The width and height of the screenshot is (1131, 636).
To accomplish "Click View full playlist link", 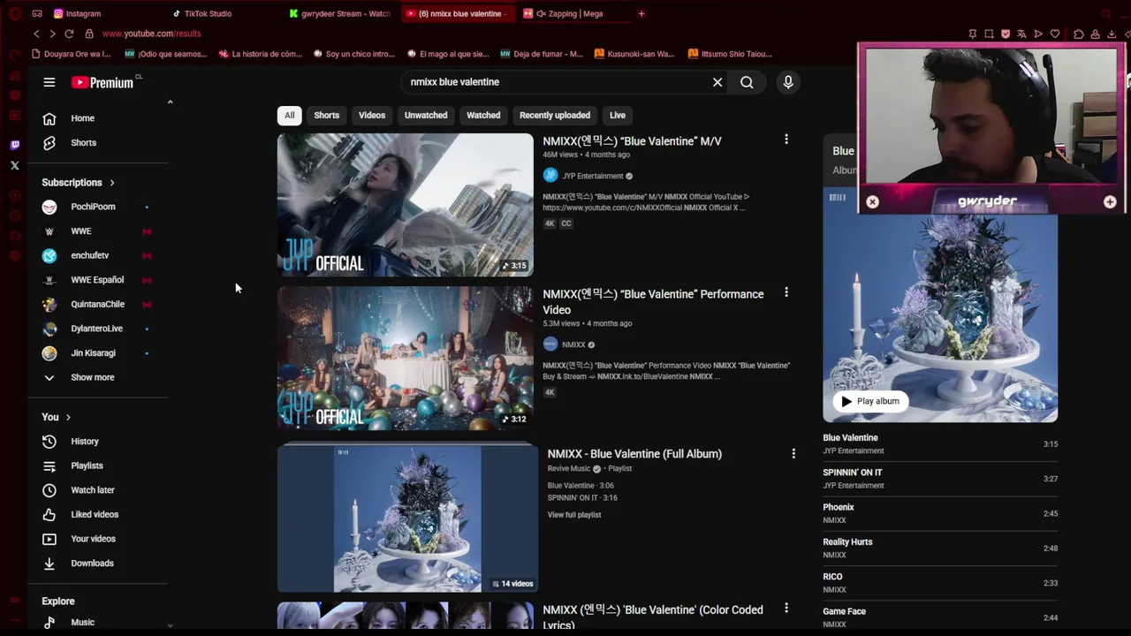I will click(x=574, y=515).
